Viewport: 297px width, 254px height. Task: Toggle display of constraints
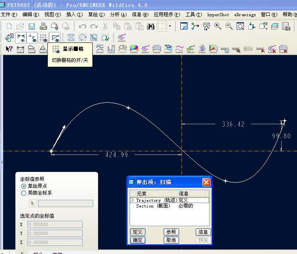coord(32,38)
